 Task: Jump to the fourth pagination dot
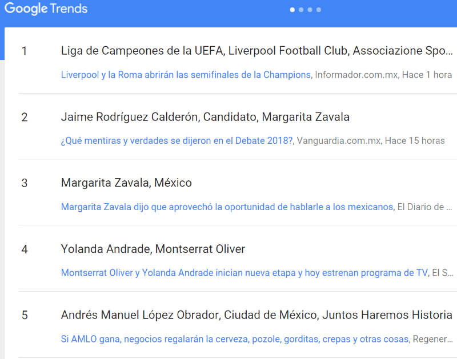pyautogui.click(x=318, y=10)
